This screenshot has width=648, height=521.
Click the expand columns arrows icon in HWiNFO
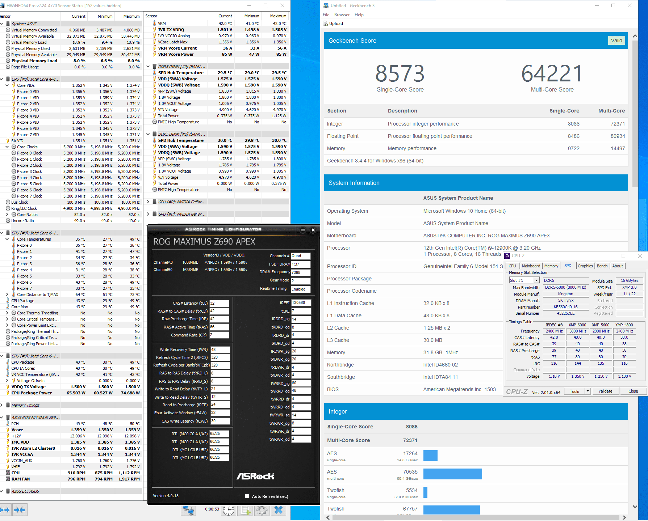click(x=5, y=510)
